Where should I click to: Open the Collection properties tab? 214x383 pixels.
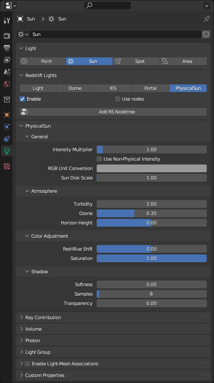pos(6,99)
